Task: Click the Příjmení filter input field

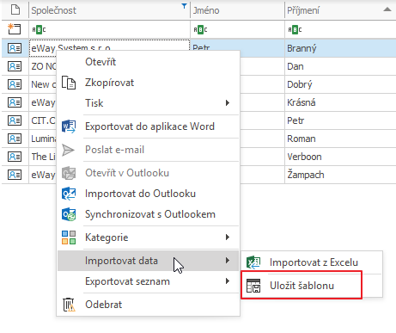Action: [340, 29]
